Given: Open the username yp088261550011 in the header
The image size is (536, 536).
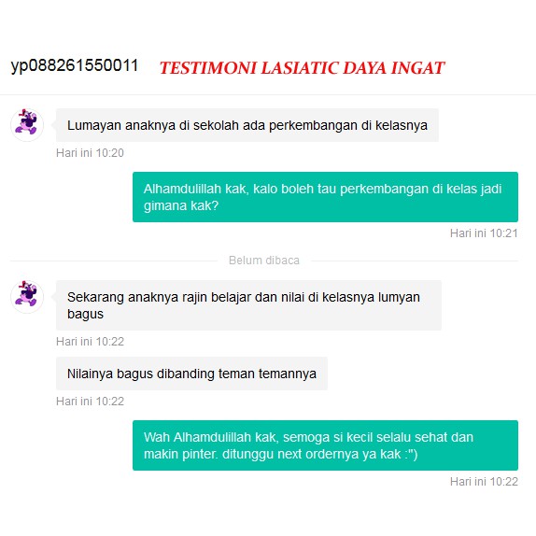Looking at the screenshot, I should (x=75, y=65).
